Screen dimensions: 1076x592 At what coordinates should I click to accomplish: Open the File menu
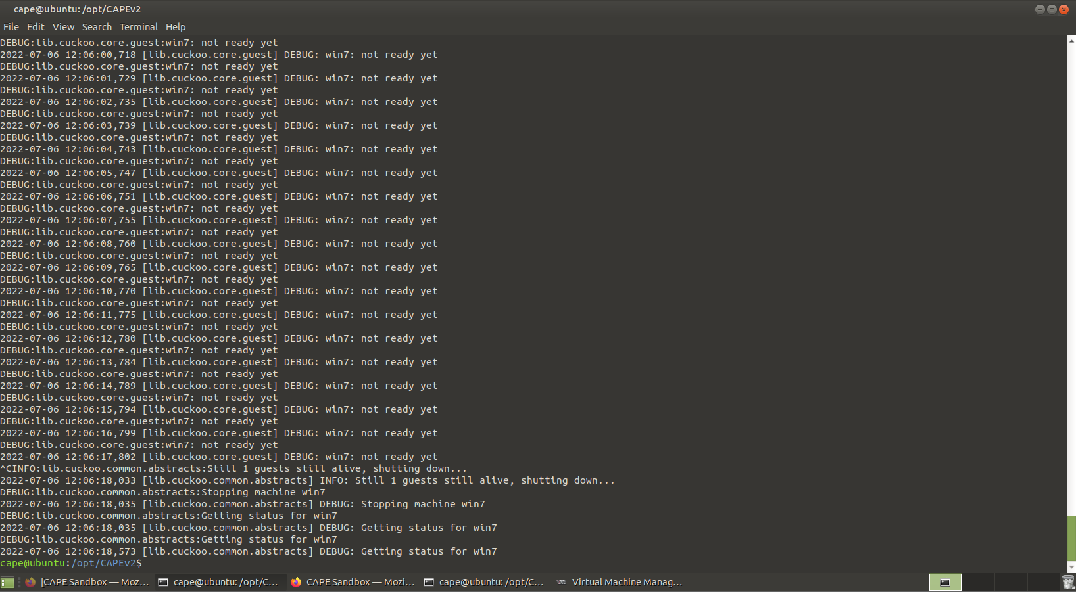pos(11,27)
